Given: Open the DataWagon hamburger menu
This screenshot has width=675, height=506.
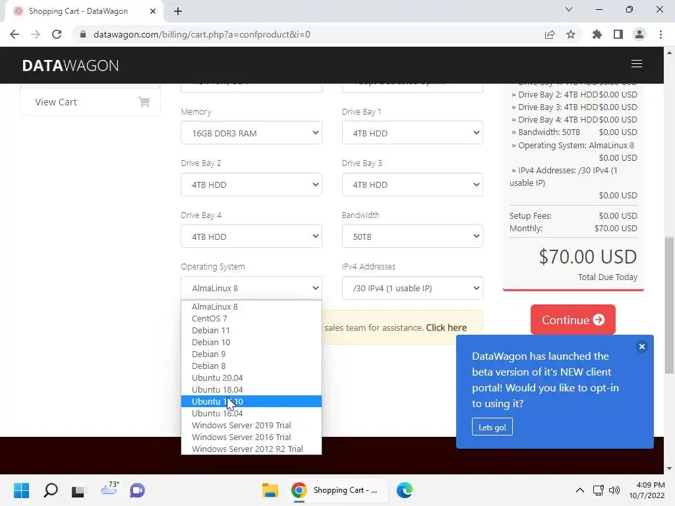Looking at the screenshot, I should (x=636, y=64).
